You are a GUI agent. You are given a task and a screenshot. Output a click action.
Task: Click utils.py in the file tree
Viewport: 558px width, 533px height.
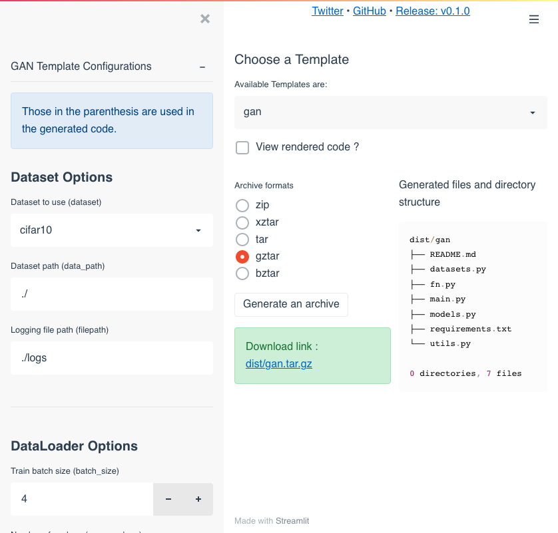(450, 344)
